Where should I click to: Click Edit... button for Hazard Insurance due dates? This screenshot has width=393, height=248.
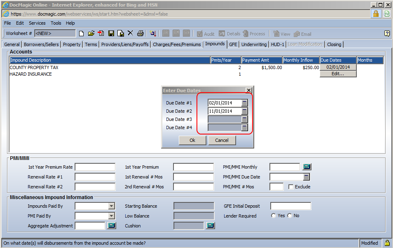[x=338, y=74]
